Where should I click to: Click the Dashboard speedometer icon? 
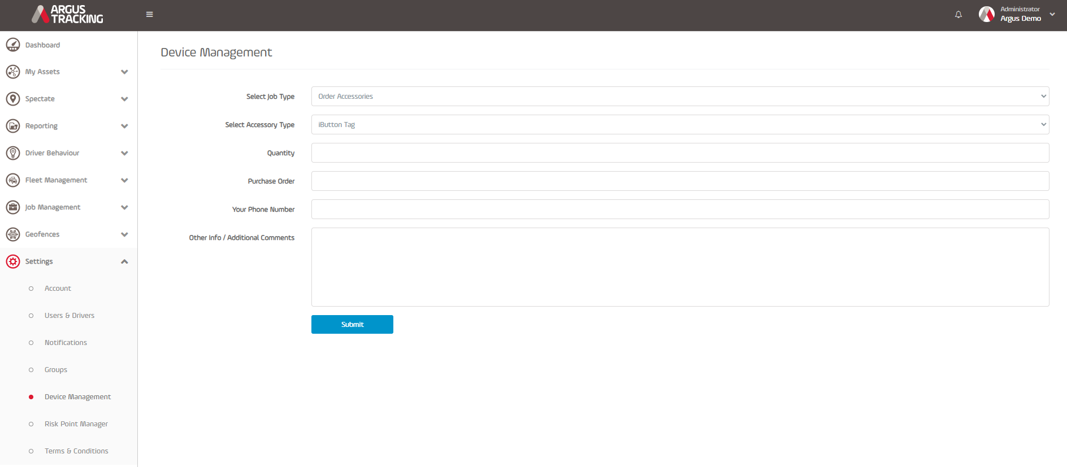point(13,45)
